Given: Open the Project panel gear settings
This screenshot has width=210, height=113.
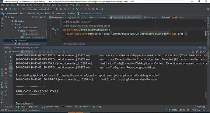Looking at the screenshot, I should tap(41, 17).
